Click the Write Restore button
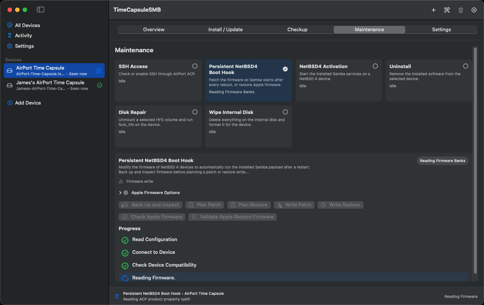This screenshot has width=484, height=305. (340, 205)
